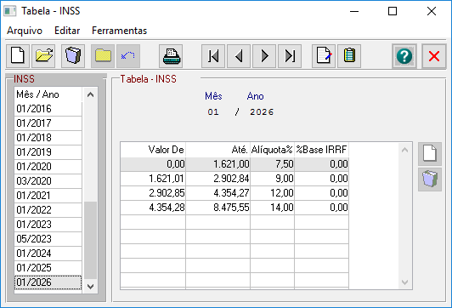
Task: Add a new row with the grid page icon
Action: pos(430,153)
